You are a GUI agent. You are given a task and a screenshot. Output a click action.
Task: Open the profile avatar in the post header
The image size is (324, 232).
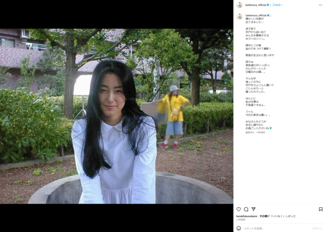tap(239, 5)
